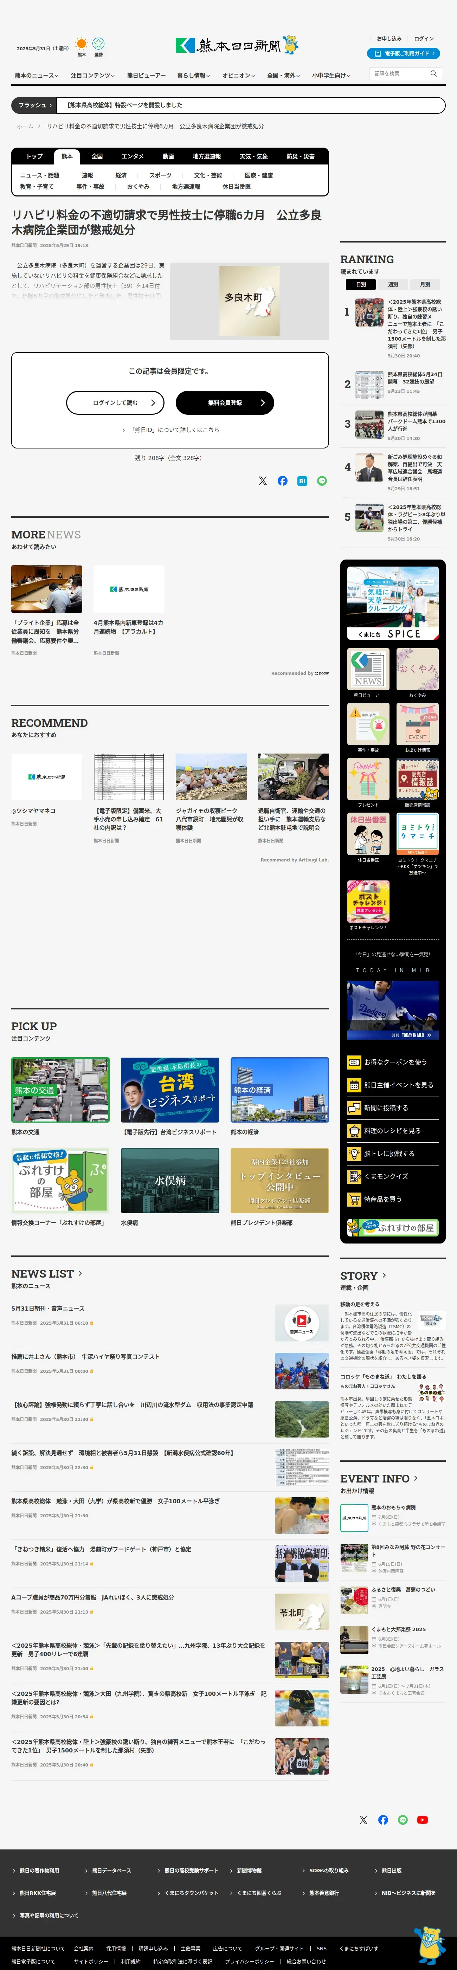Image resolution: width=457 pixels, height=1970 pixels.
Task: Share article on X under the article
Action: click(x=263, y=481)
